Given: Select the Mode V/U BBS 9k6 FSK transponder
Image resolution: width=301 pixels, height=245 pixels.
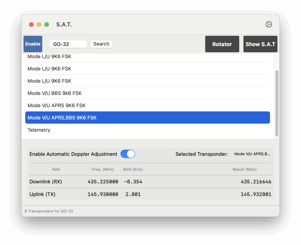Looking at the screenshot, I should pyautogui.click(x=148, y=93).
